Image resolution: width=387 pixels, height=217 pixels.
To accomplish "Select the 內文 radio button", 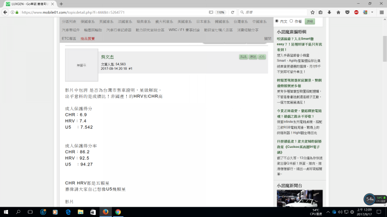I will point(277,21).
